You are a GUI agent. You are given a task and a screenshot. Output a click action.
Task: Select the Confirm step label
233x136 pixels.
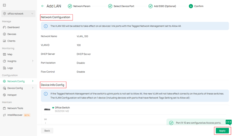[199, 6]
